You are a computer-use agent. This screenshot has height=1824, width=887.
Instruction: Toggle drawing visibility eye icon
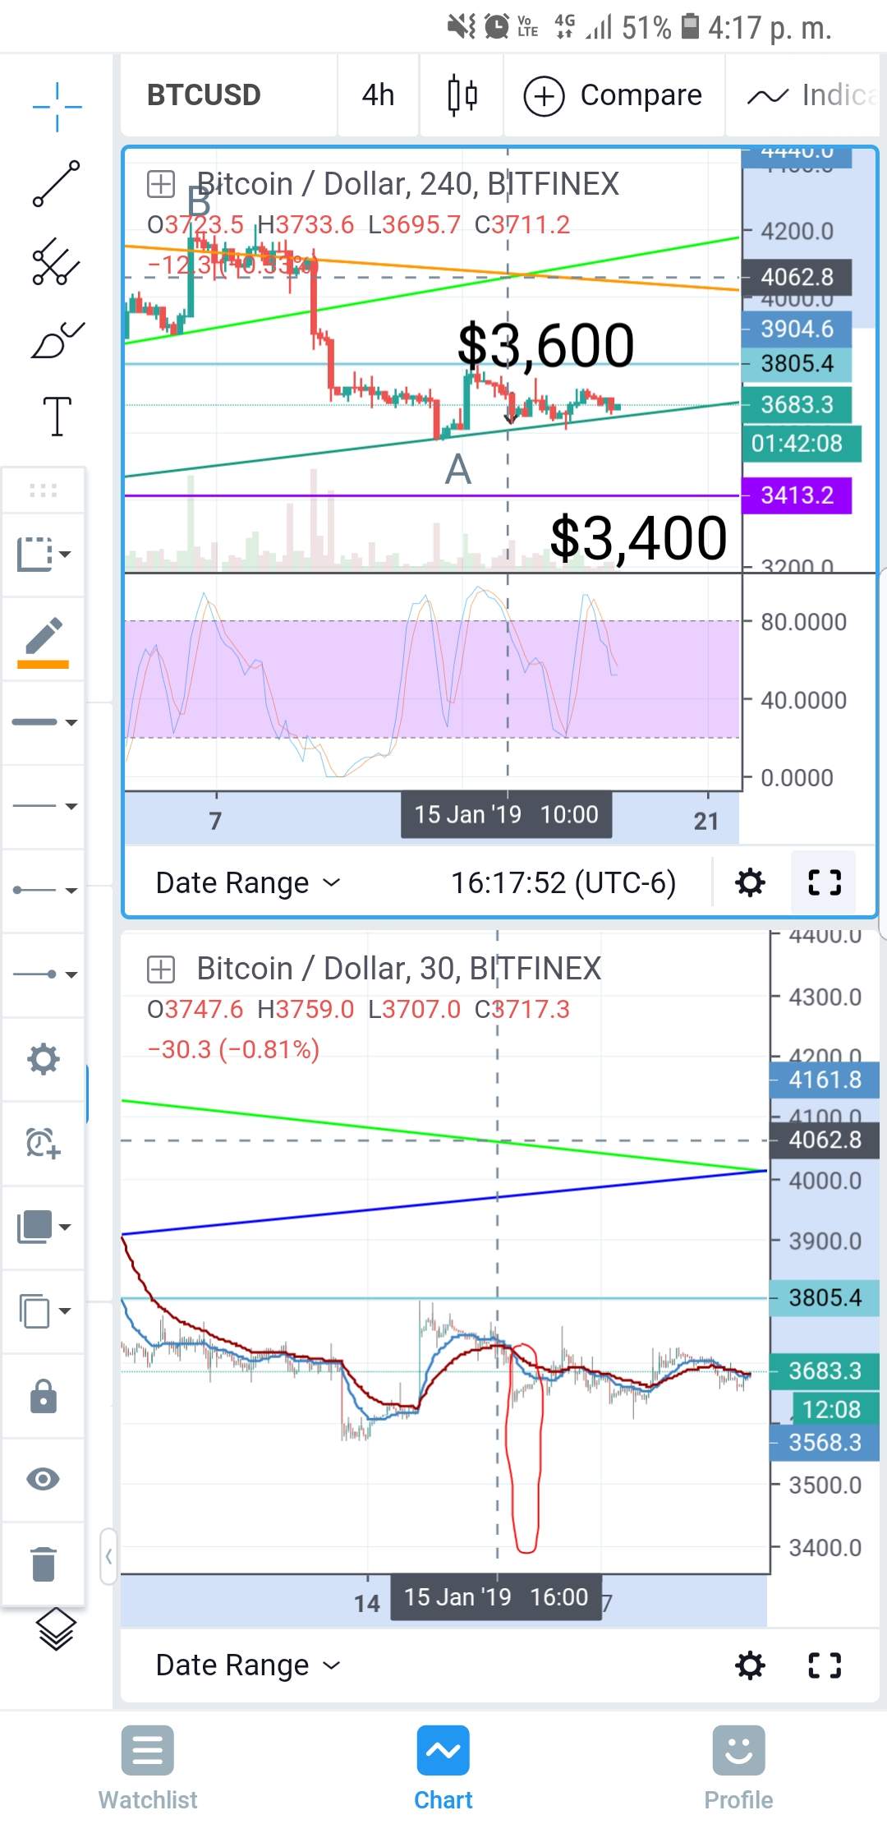pyautogui.click(x=44, y=1479)
